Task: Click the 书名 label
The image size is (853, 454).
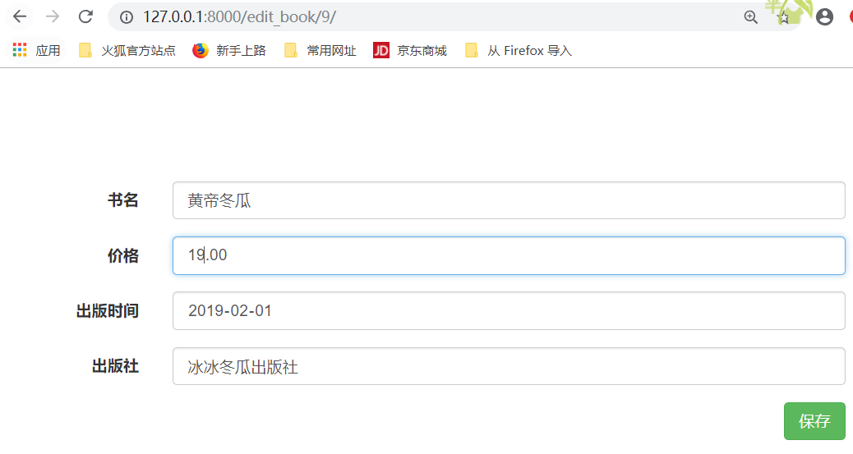Action: tap(123, 200)
